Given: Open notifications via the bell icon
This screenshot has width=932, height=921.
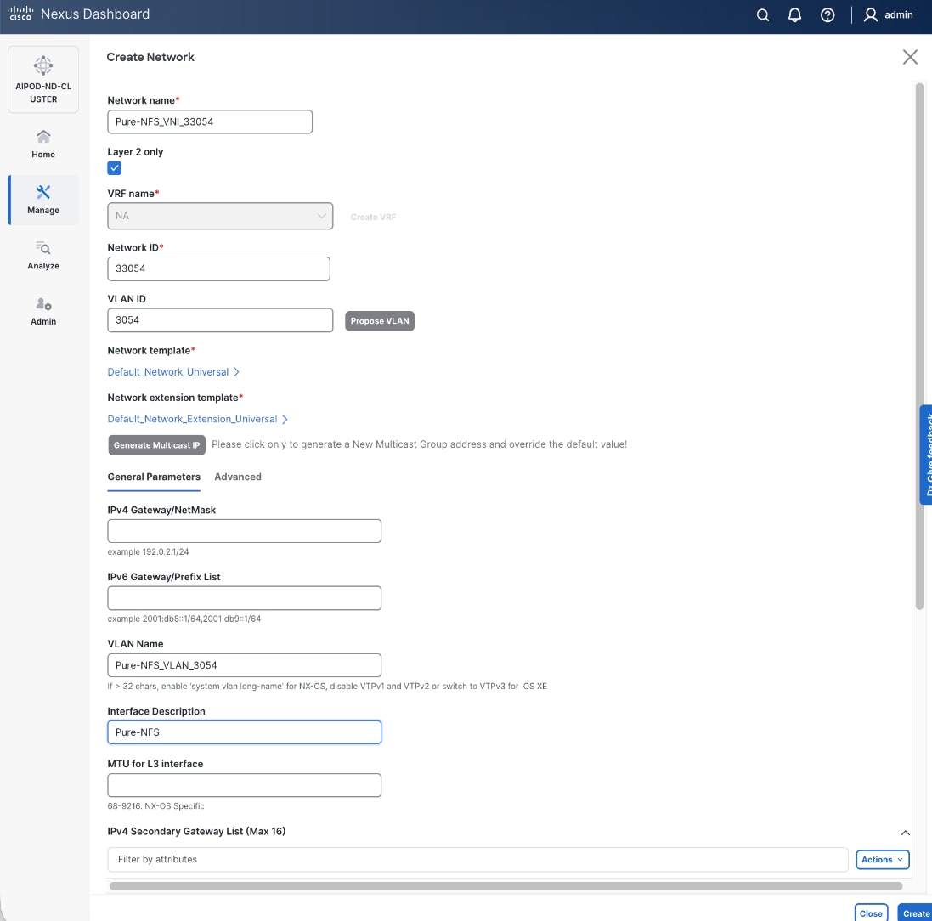Looking at the screenshot, I should tap(794, 14).
